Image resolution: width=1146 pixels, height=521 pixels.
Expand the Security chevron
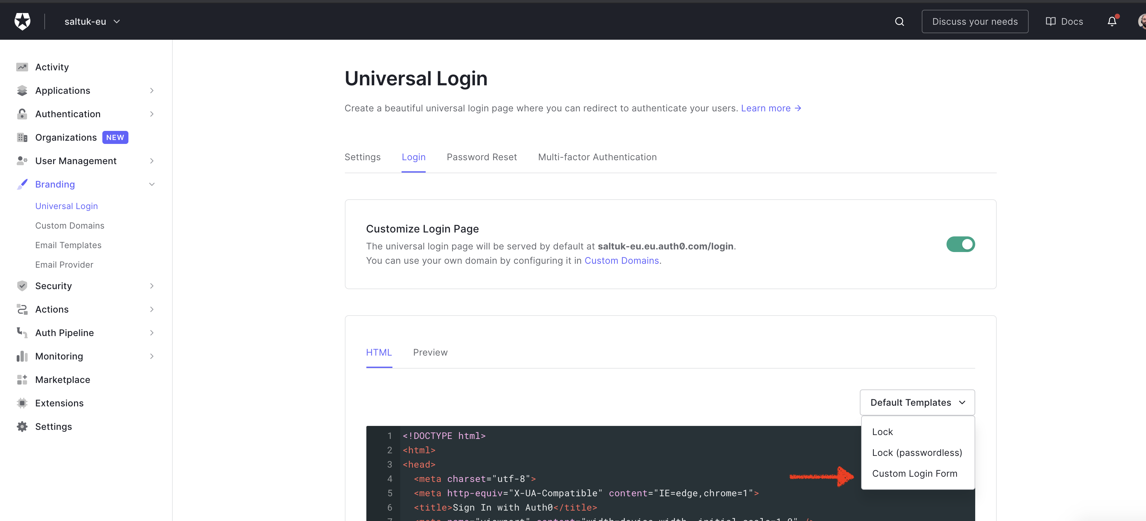pos(152,286)
